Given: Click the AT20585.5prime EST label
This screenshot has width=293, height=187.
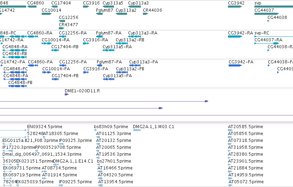Looking at the screenshot, I should pos(245,127).
